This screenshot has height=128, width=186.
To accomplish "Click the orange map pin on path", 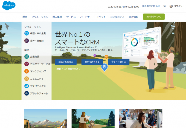I will [x=106, y=57].
